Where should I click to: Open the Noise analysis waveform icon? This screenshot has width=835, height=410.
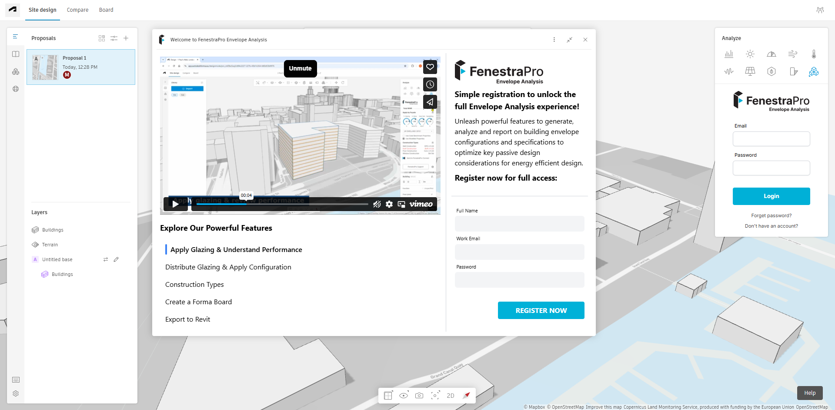[729, 71]
